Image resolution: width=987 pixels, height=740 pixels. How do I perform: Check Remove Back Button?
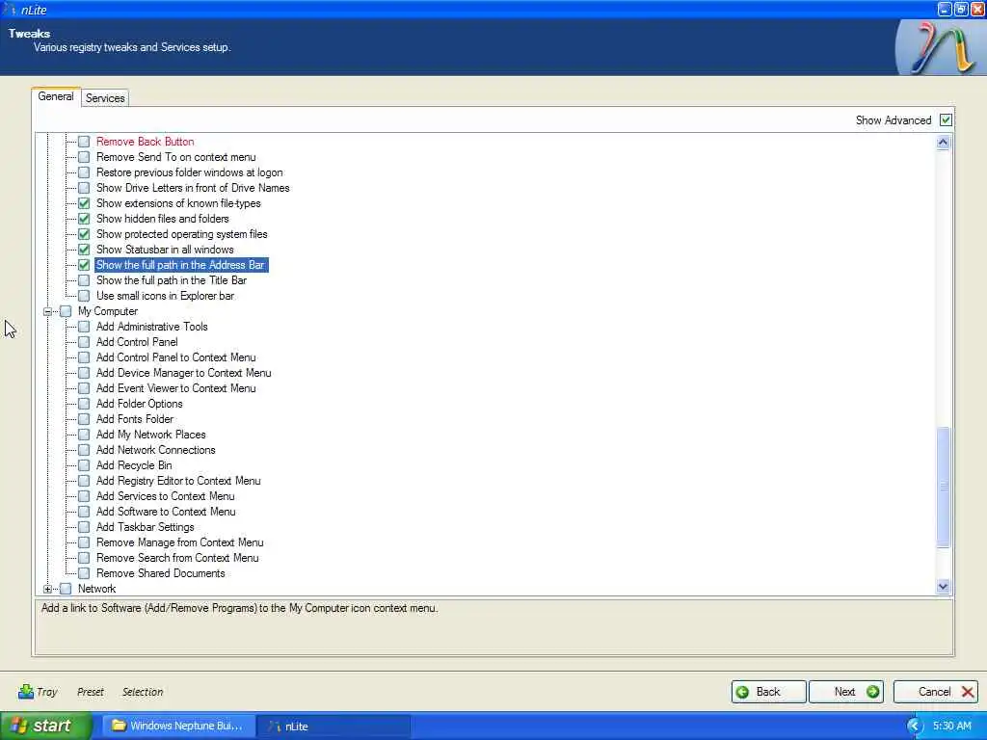point(84,142)
